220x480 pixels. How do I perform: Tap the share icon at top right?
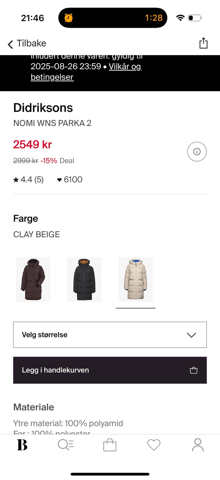(203, 43)
